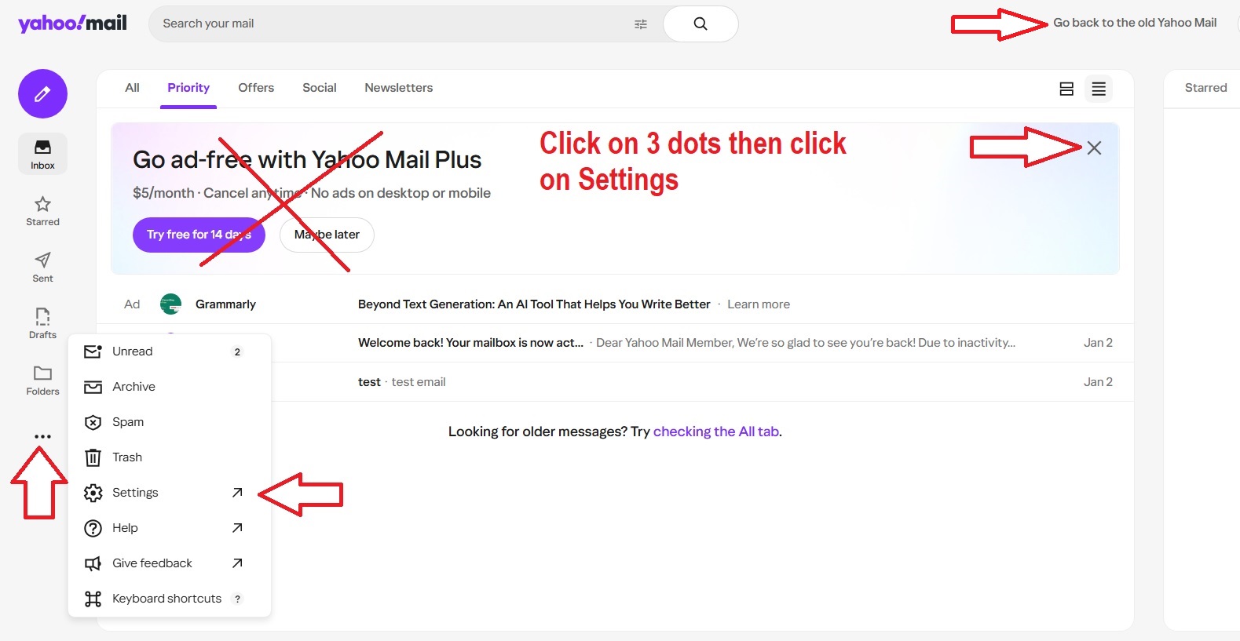Choose Archive from the More menu
Screen dimensions: 1240x641
click(169, 387)
